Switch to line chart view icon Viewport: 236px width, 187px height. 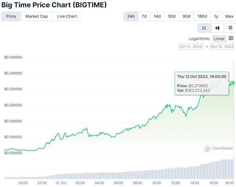point(204,28)
